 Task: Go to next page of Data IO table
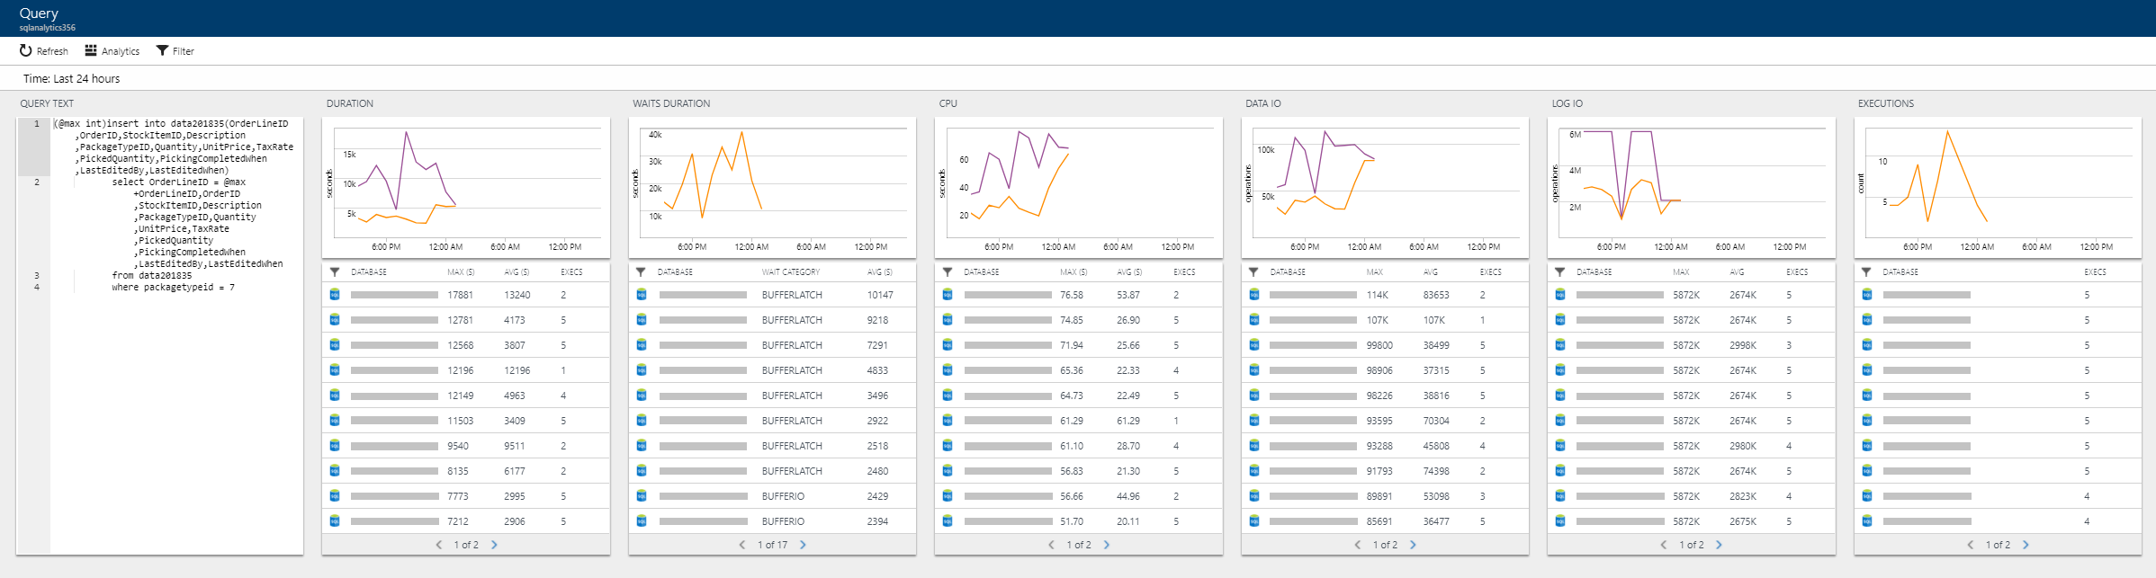coord(1413,545)
